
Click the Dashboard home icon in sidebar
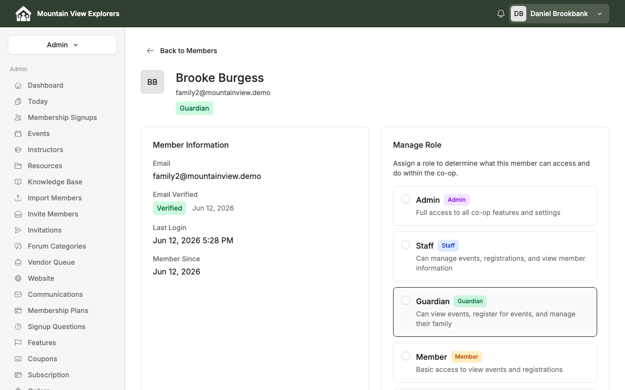18,85
